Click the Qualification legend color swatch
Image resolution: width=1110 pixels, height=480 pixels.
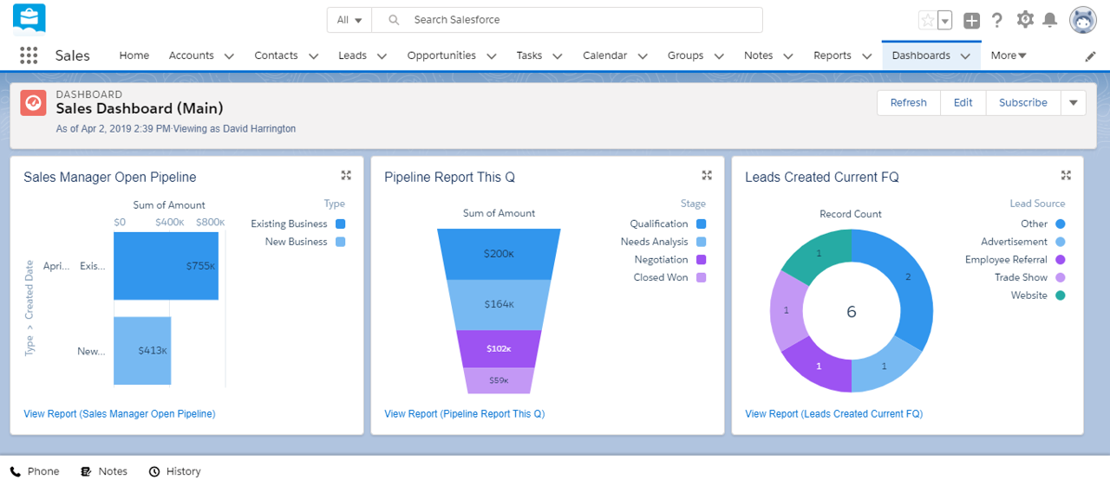[x=702, y=224]
